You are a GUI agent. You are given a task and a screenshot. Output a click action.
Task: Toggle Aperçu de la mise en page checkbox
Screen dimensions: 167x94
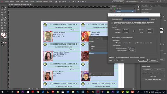110,57
